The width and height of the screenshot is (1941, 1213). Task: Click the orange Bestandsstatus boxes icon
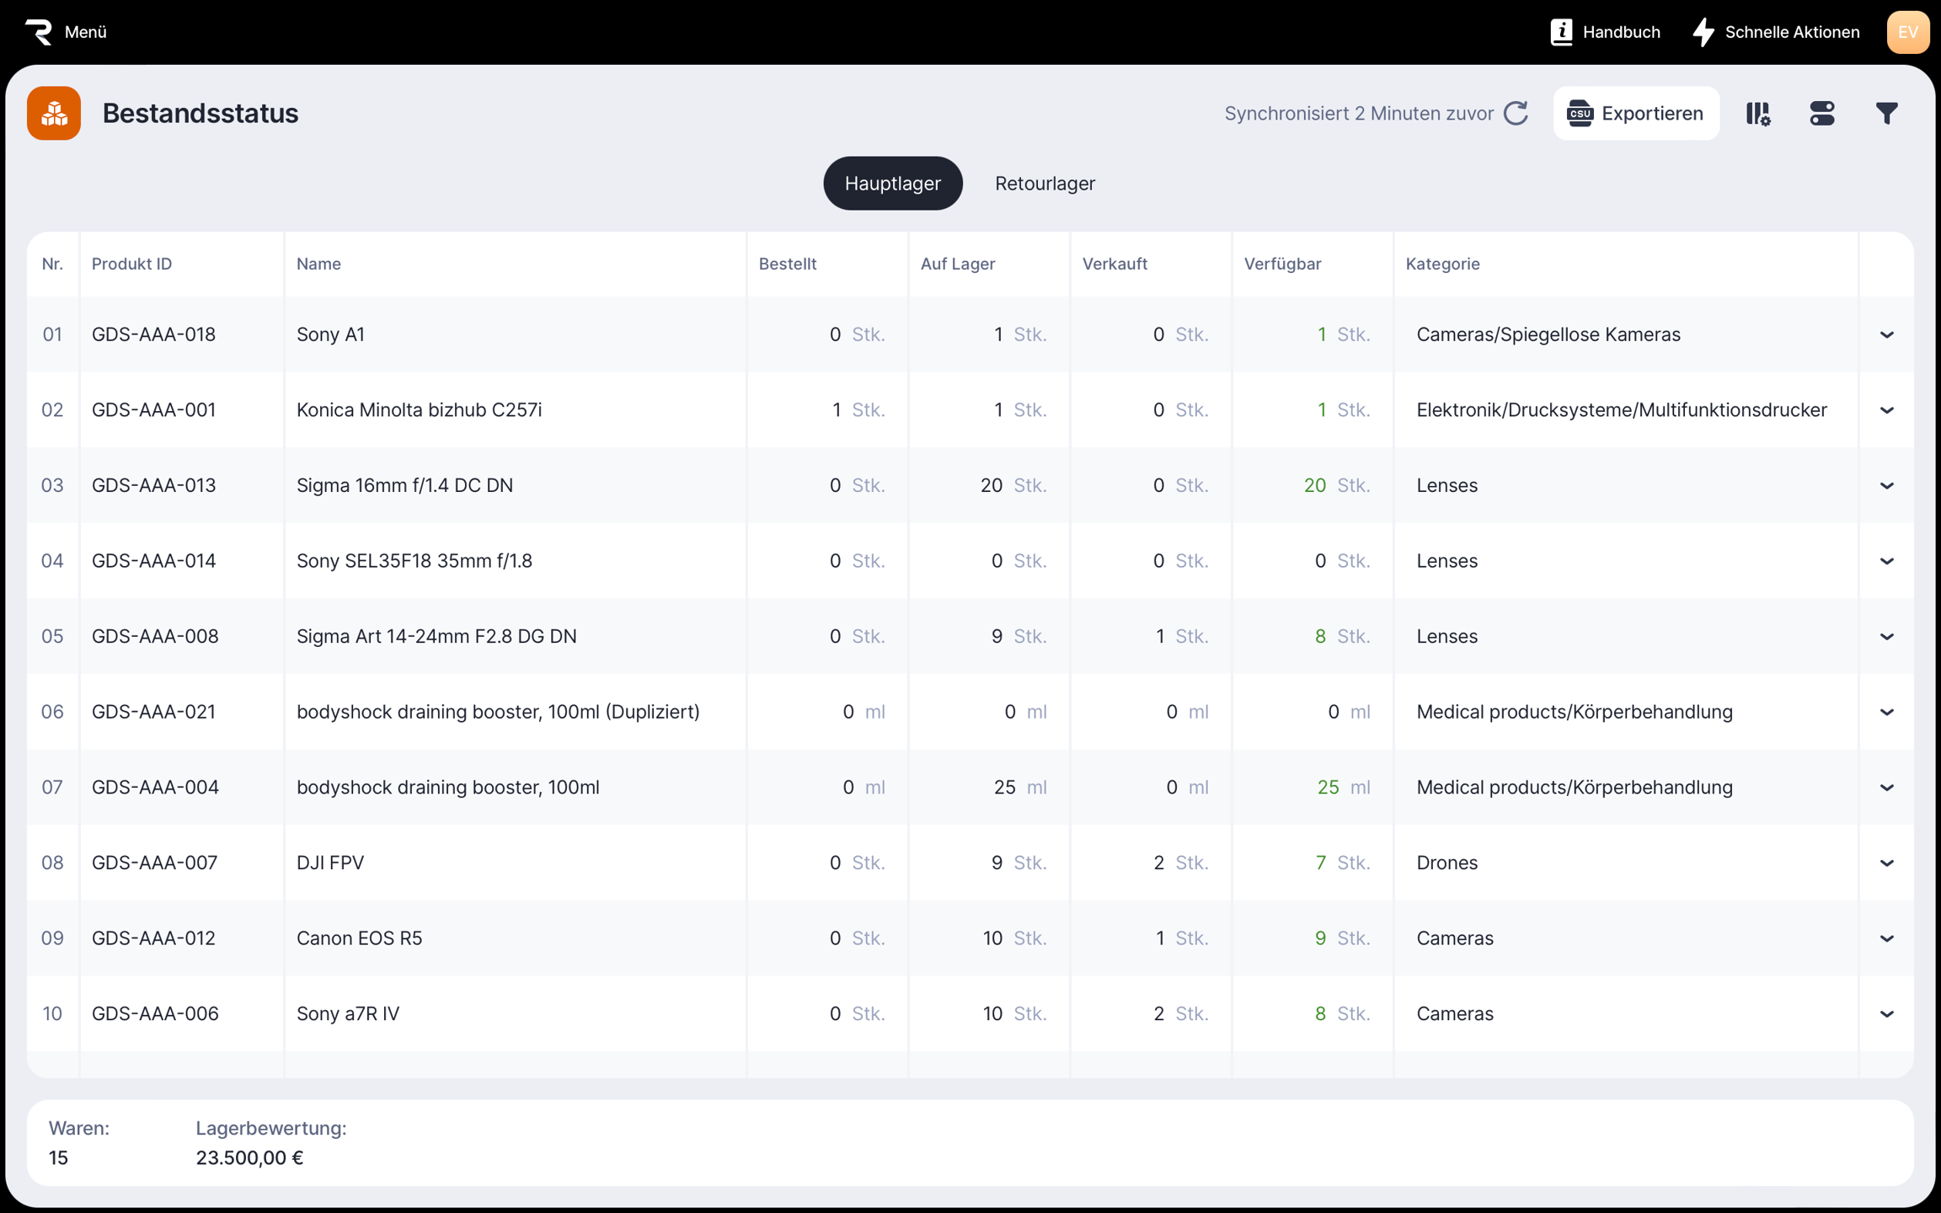[x=54, y=113]
